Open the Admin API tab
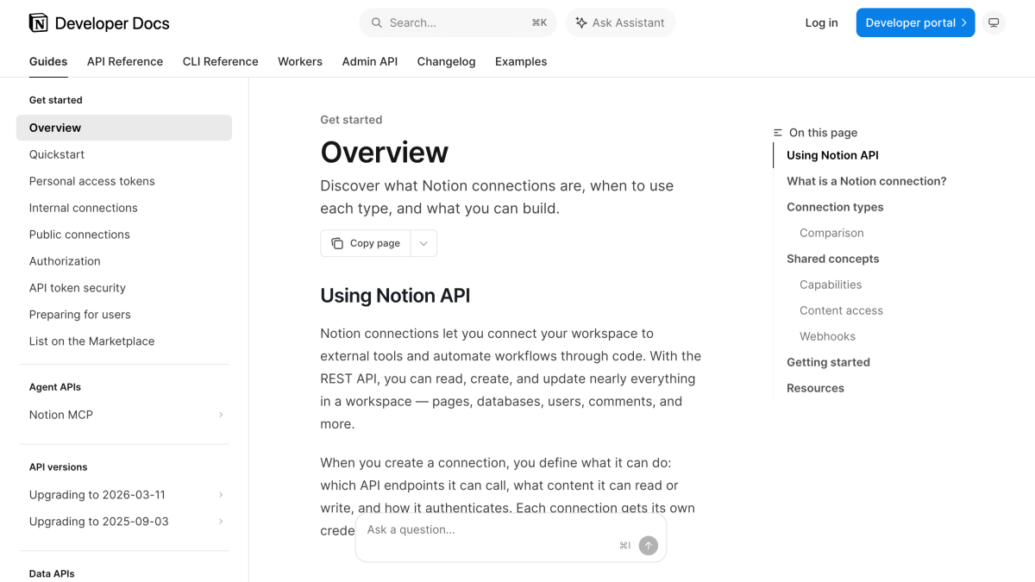The image size is (1035, 582). (x=370, y=61)
